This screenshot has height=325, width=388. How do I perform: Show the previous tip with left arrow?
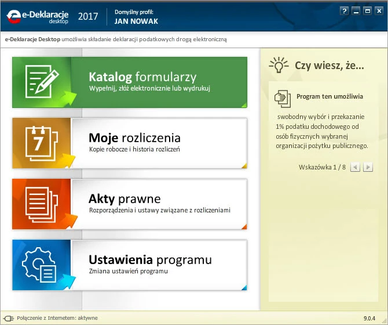tap(355, 167)
